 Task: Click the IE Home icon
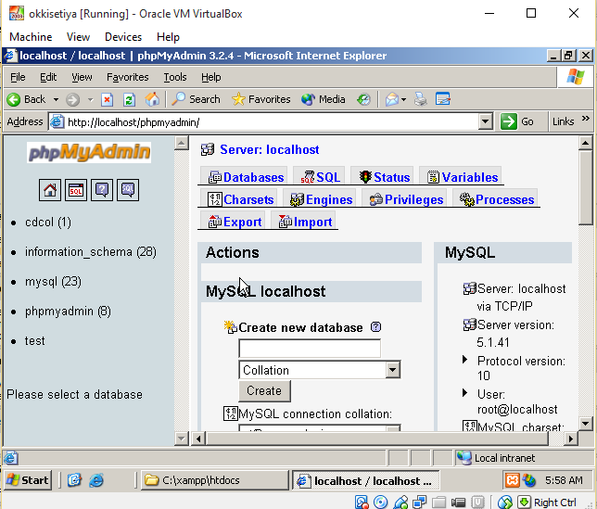[152, 100]
